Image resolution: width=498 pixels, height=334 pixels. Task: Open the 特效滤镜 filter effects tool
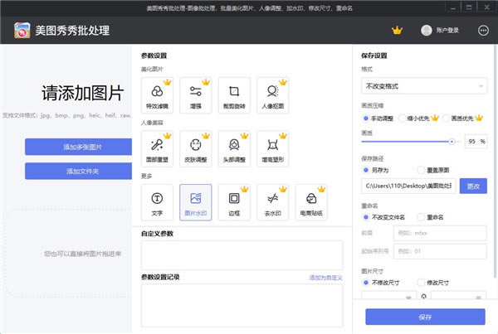[x=157, y=95]
